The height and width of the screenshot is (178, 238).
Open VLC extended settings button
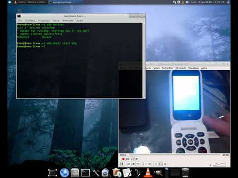[x=149, y=164]
